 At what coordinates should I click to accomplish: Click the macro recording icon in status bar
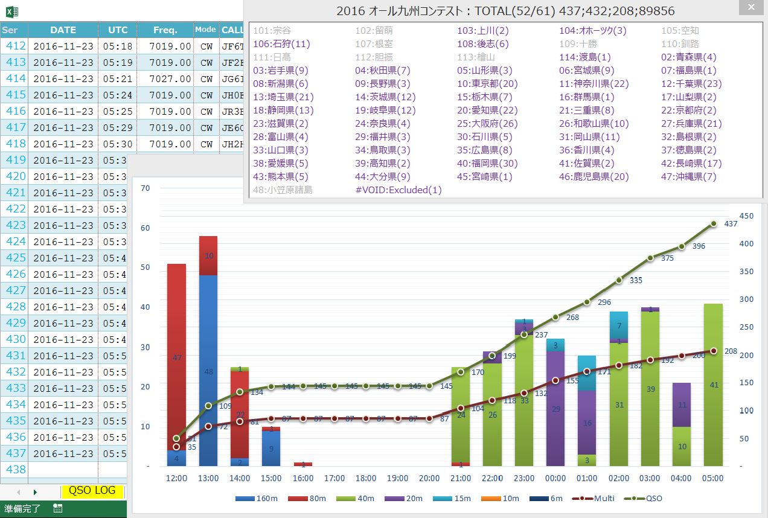(x=58, y=509)
